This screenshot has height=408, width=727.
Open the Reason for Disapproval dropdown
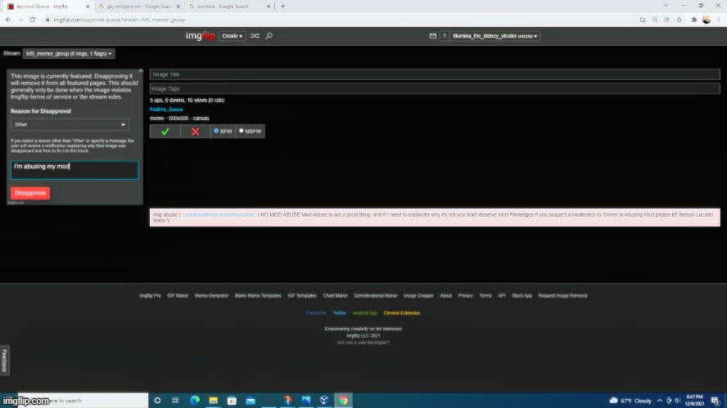click(x=70, y=125)
